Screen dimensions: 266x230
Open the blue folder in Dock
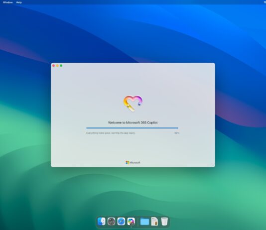[144, 222]
